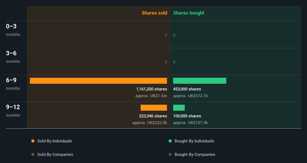
Task: Click the approx. UK£1.5m text
Action: 151,96
